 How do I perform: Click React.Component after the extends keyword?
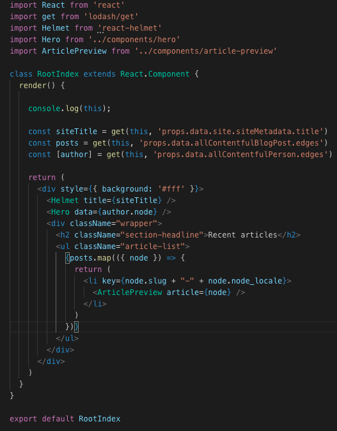(155, 74)
